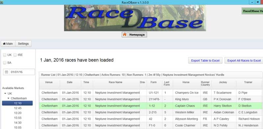The width and height of the screenshot is (263, 129).
Task: Select the Captain Chaos horse cell
Action: point(187,106)
